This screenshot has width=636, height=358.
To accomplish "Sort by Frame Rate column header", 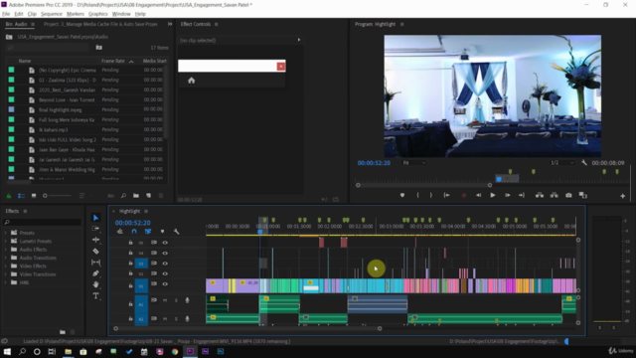I will [113, 61].
